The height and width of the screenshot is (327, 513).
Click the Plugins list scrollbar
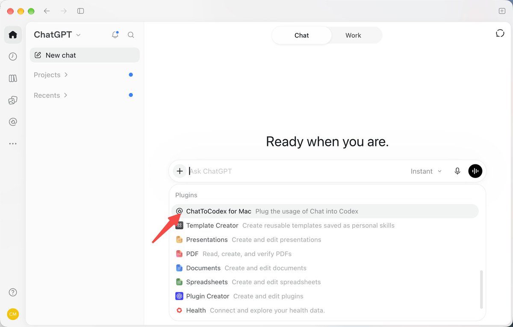click(x=481, y=289)
